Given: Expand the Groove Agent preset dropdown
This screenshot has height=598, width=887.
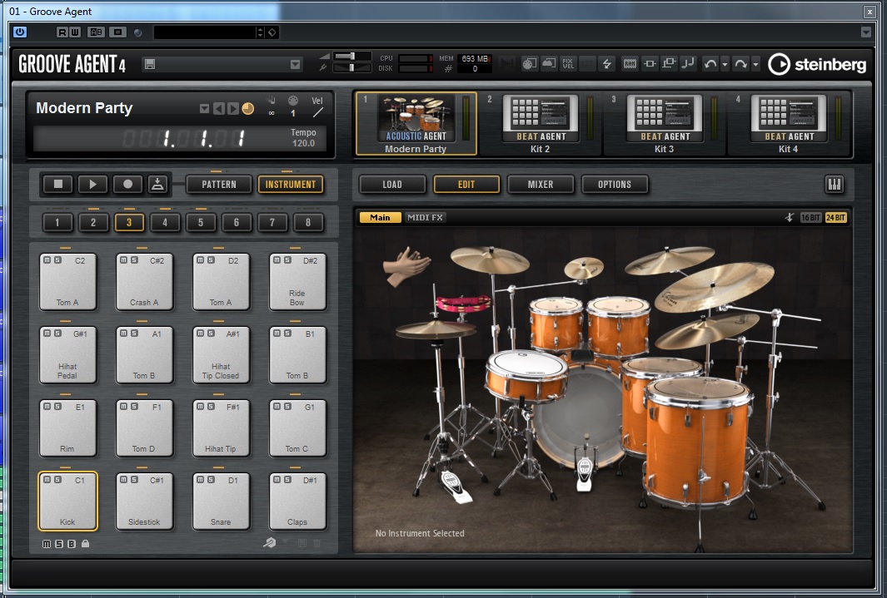Looking at the screenshot, I should pyautogui.click(x=295, y=64).
